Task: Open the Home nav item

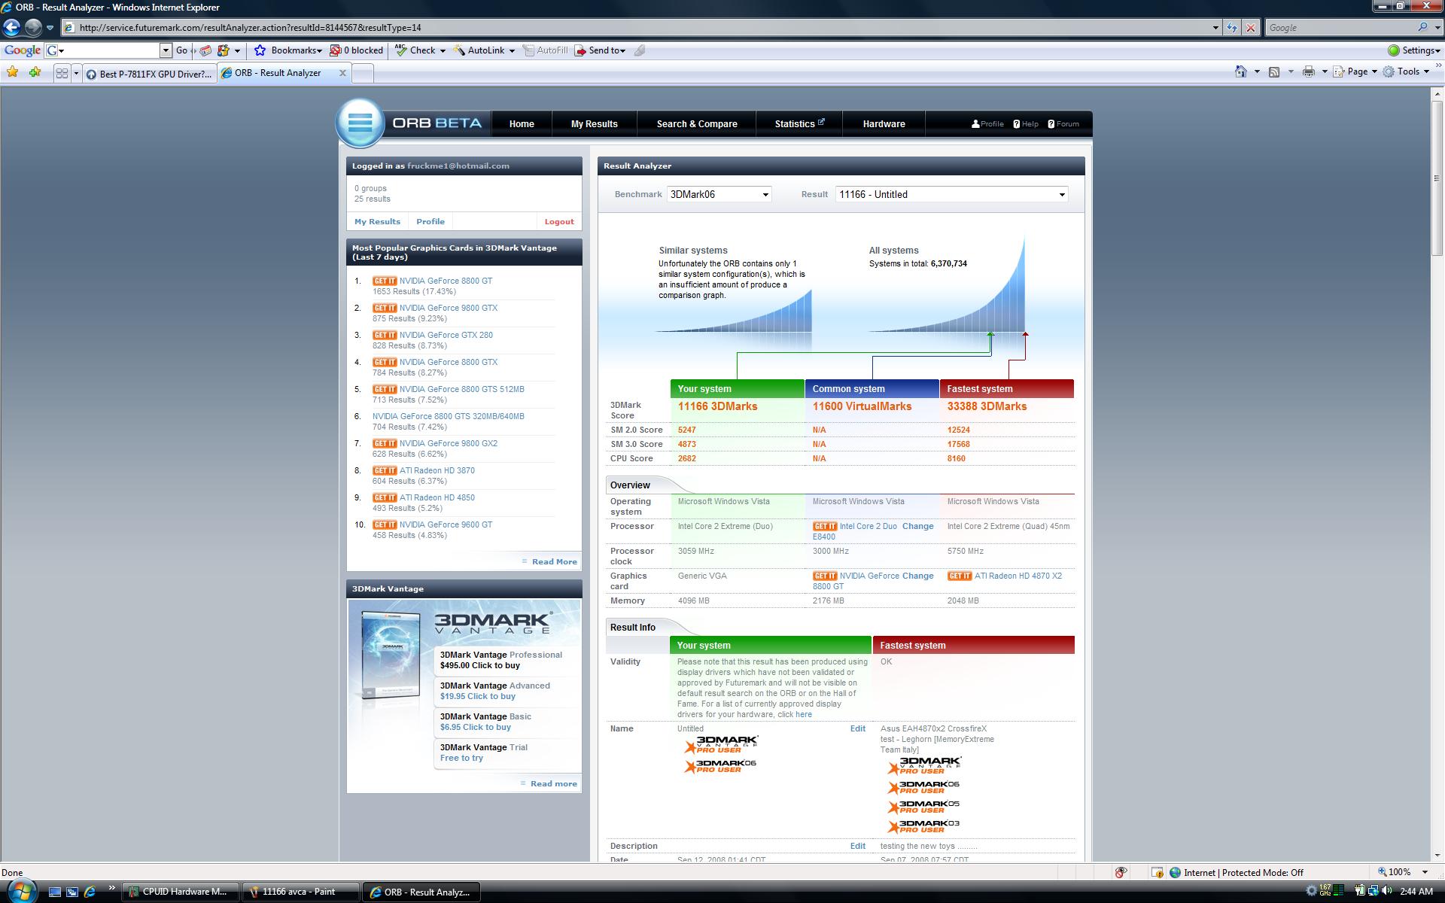Action: 522,124
